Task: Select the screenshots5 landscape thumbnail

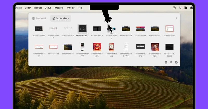Action: (68, 47)
